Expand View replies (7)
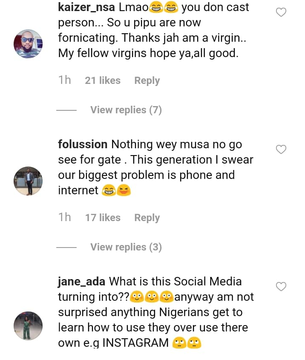Viewport: 305px width, 360px height. click(126, 110)
